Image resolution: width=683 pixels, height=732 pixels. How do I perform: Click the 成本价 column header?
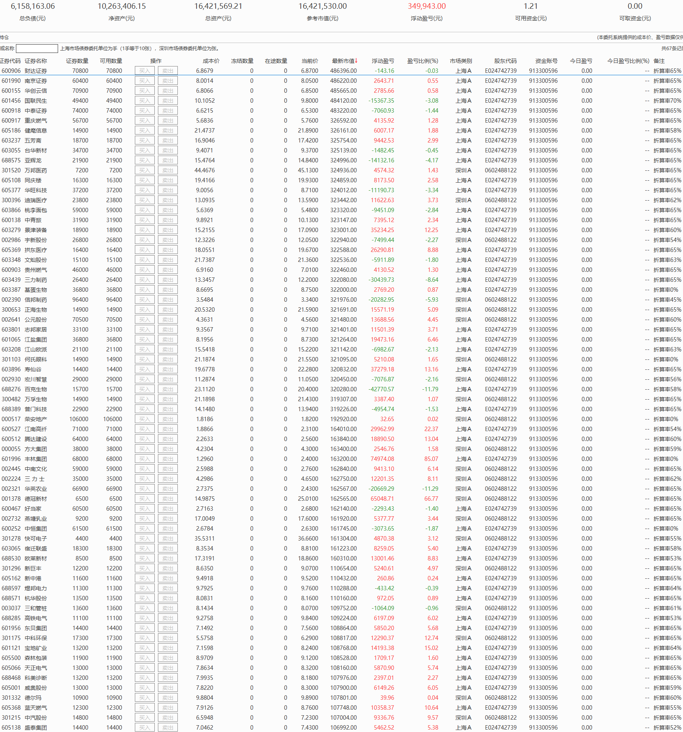coord(211,61)
